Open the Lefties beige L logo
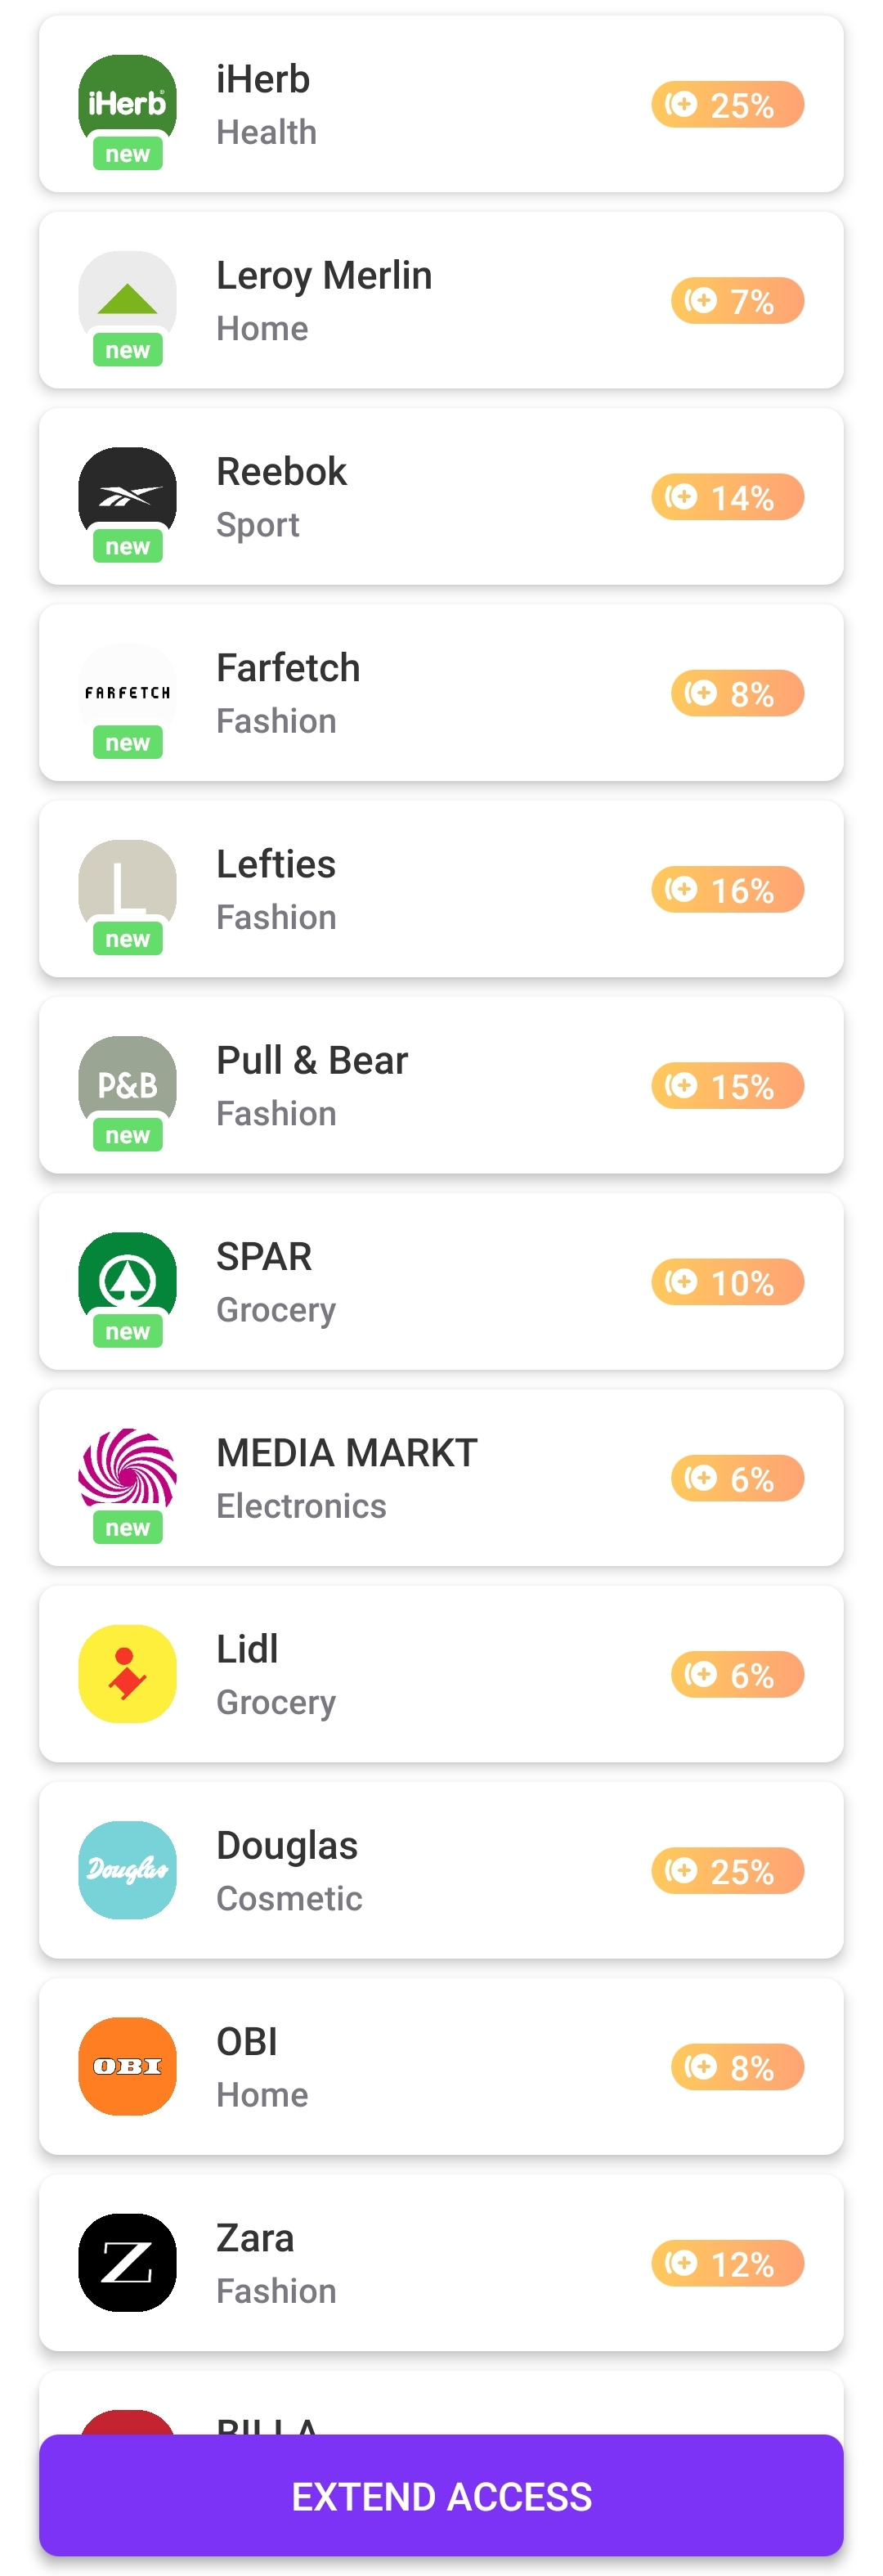Image resolution: width=883 pixels, height=2576 pixels. 127,888
